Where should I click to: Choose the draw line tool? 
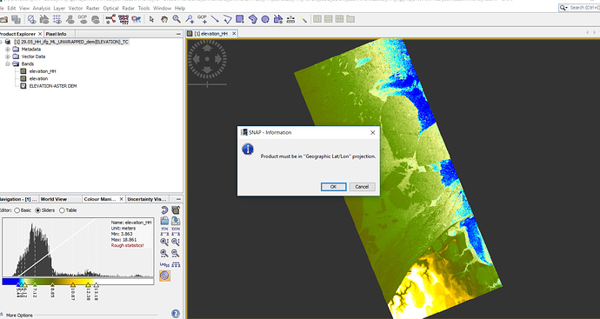pos(215,19)
